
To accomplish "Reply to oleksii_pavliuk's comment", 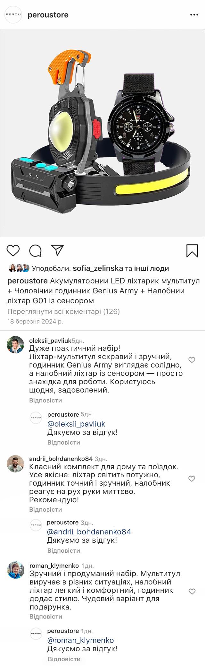I will coord(45,401).
